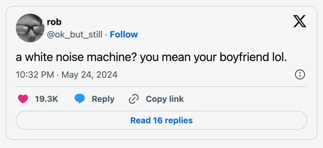323x148 pixels.
Task: Click the blue speech bubble reply icon
Action: [79, 99]
